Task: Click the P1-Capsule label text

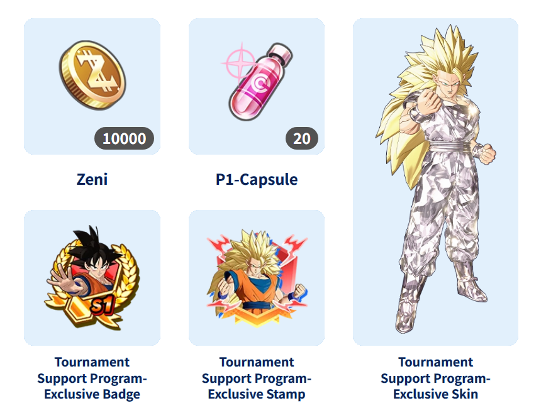Action: point(257,180)
